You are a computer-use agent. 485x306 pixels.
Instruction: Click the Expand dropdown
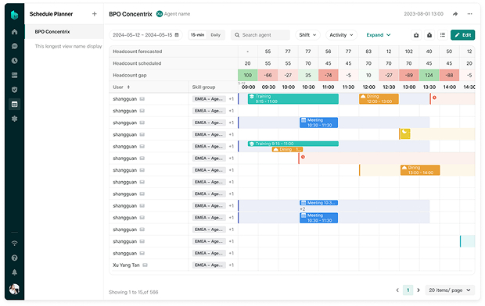[x=379, y=35]
